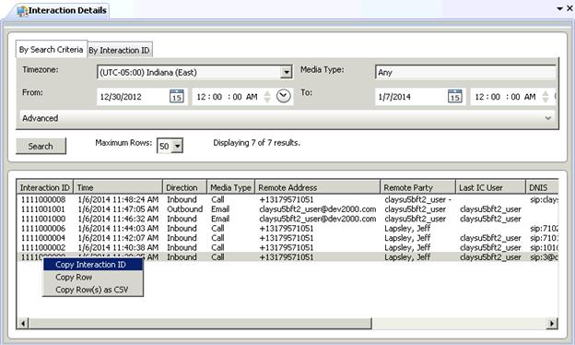Open the From date calendar picker icon
575x345 pixels.
(x=176, y=97)
